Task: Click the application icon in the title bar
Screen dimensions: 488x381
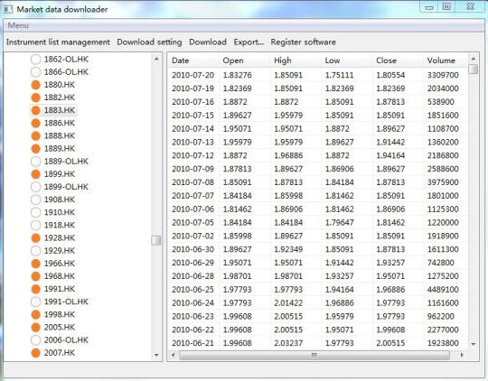Action: click(x=8, y=9)
